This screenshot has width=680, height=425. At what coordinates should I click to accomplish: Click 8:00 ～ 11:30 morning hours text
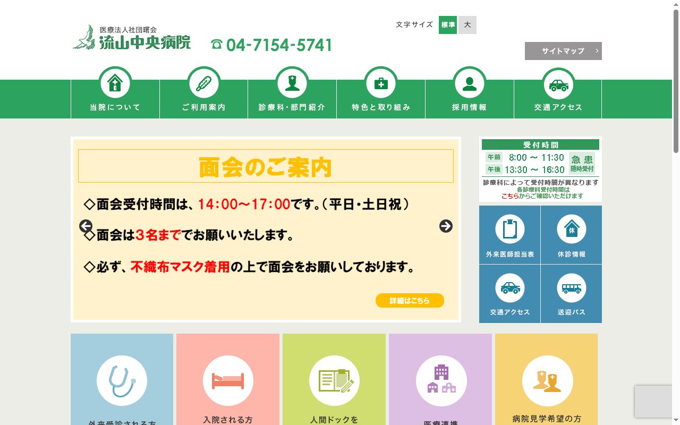pyautogui.click(x=537, y=158)
